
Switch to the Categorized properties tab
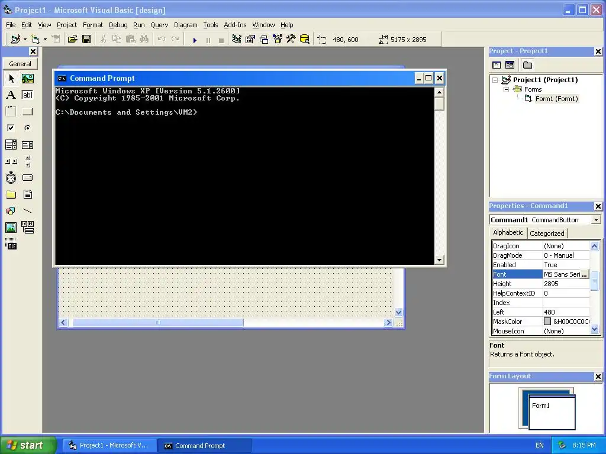547,233
